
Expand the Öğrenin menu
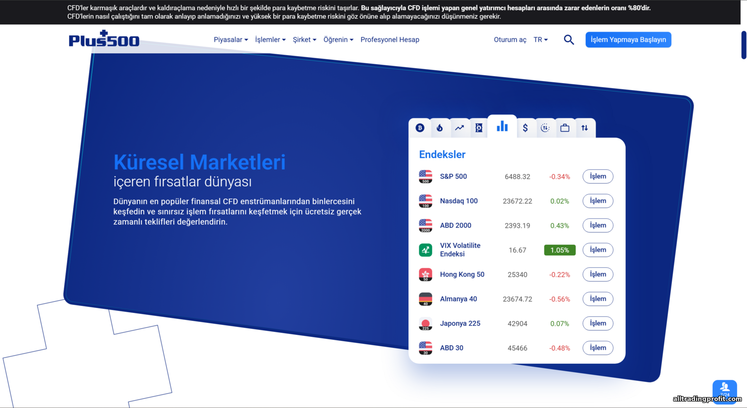point(338,40)
